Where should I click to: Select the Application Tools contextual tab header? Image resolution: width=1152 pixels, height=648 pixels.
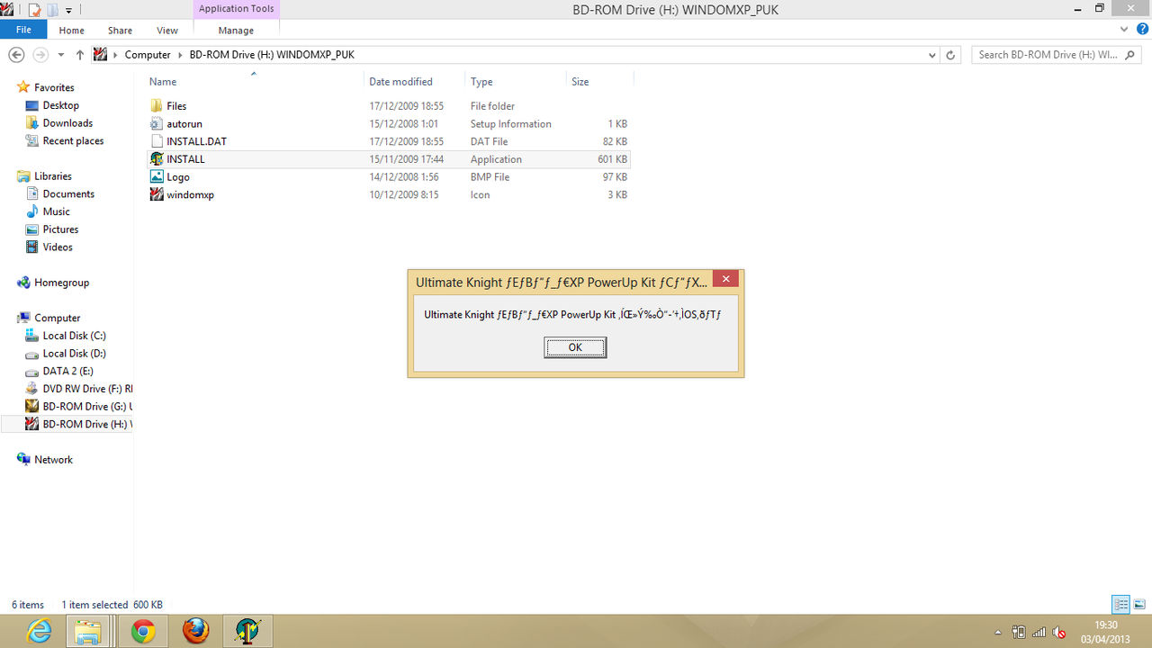click(x=236, y=9)
